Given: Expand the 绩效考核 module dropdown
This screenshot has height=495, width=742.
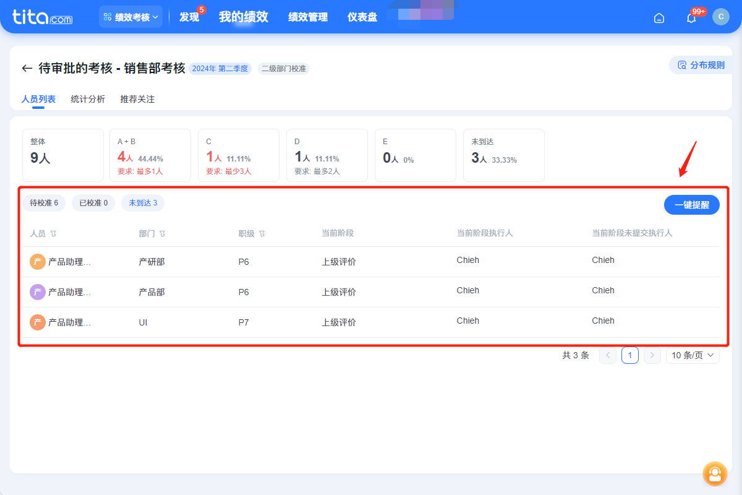Looking at the screenshot, I should [130, 17].
